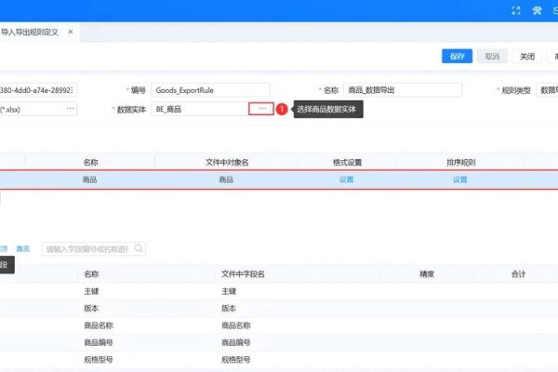The height and width of the screenshot is (372, 558).
Task: Select the 规格型号 field row name
Action: tap(99, 359)
